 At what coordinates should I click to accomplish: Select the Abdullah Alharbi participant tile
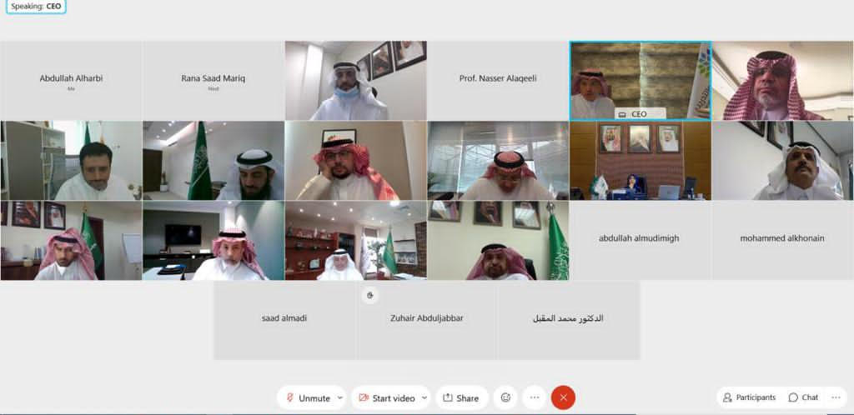(x=71, y=81)
